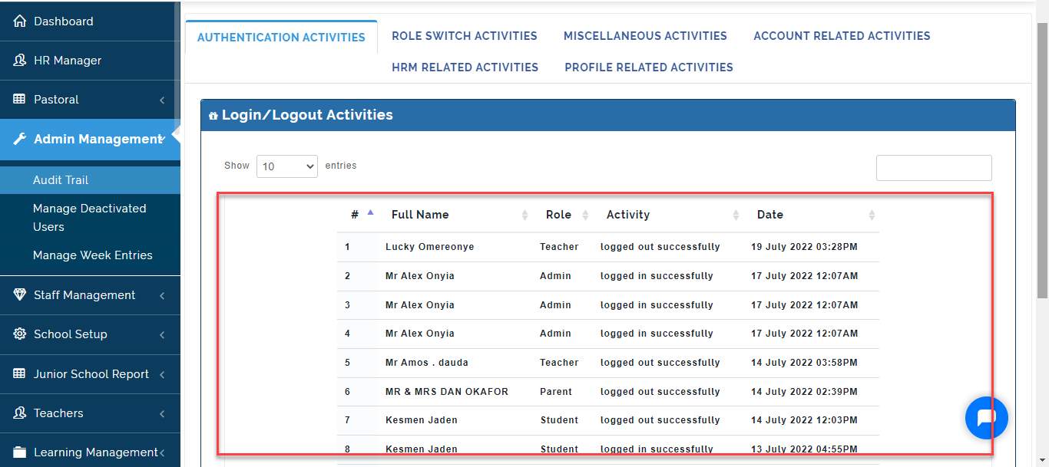Open the Show entries count dropdown

287,166
